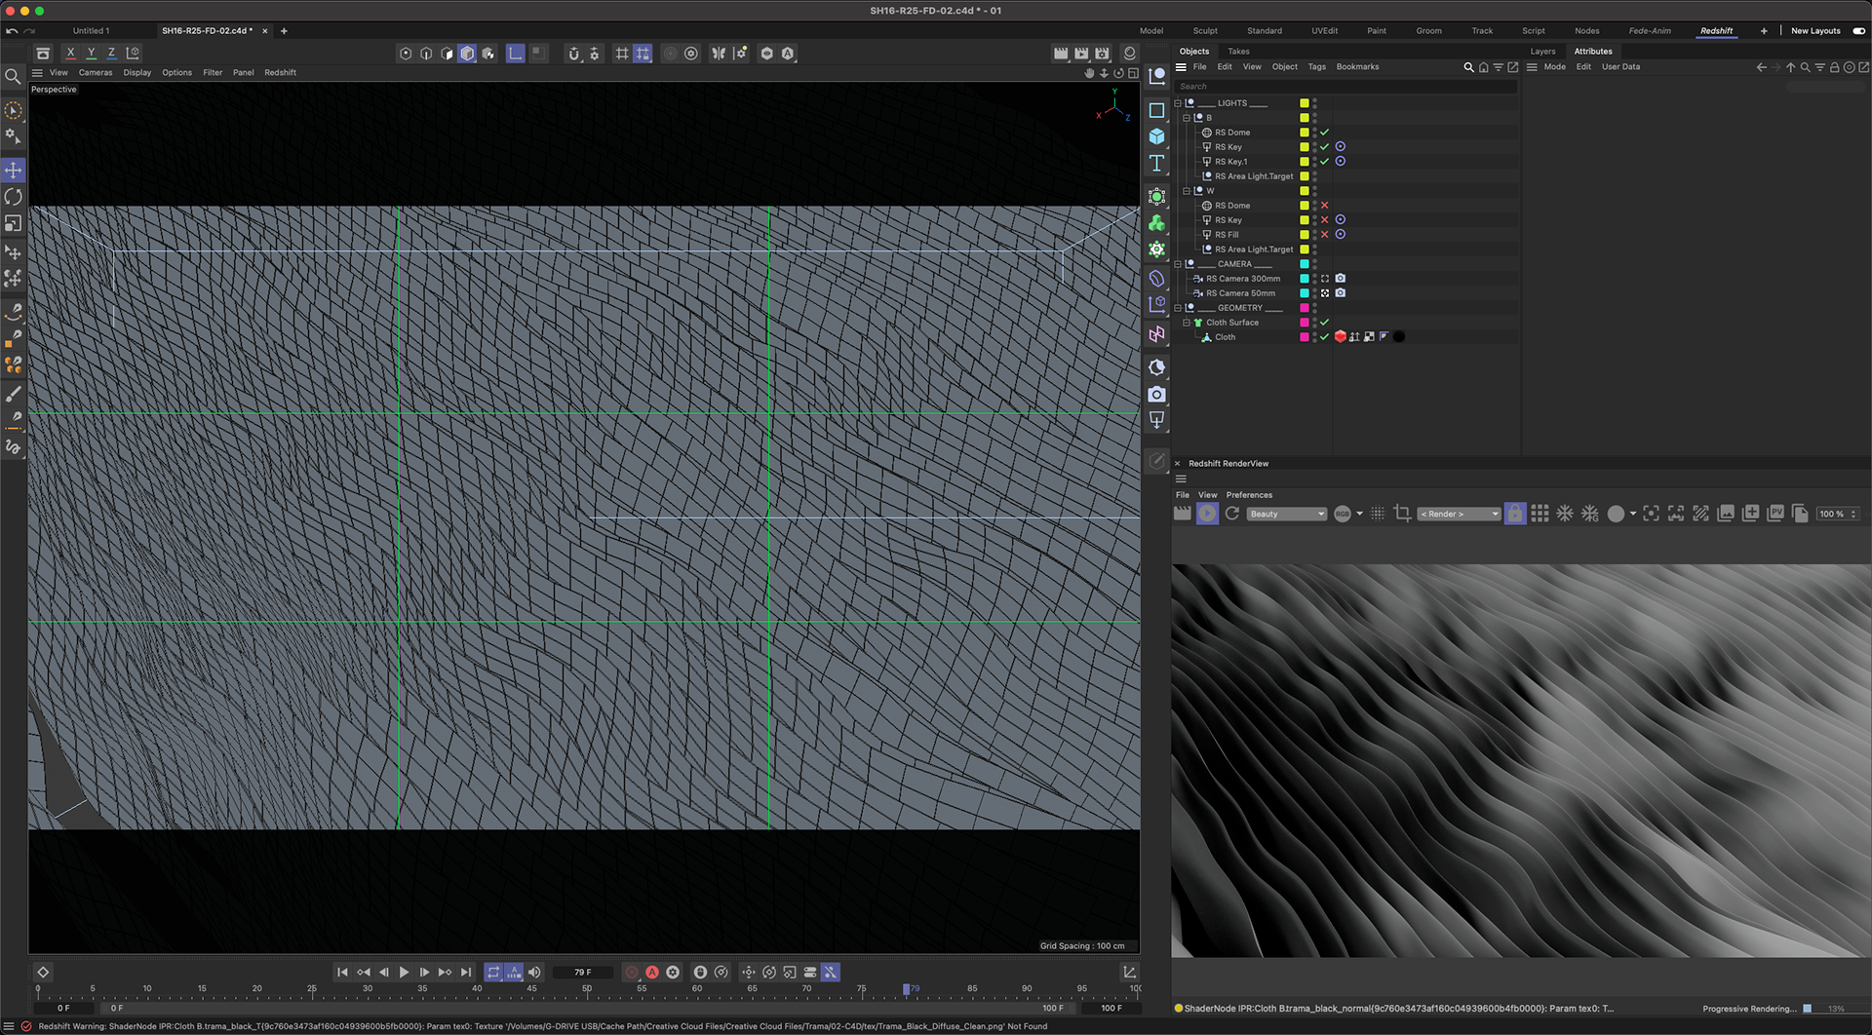Toggle the timeline sound speaker icon
This screenshot has height=1035, width=1872.
pyautogui.click(x=534, y=972)
